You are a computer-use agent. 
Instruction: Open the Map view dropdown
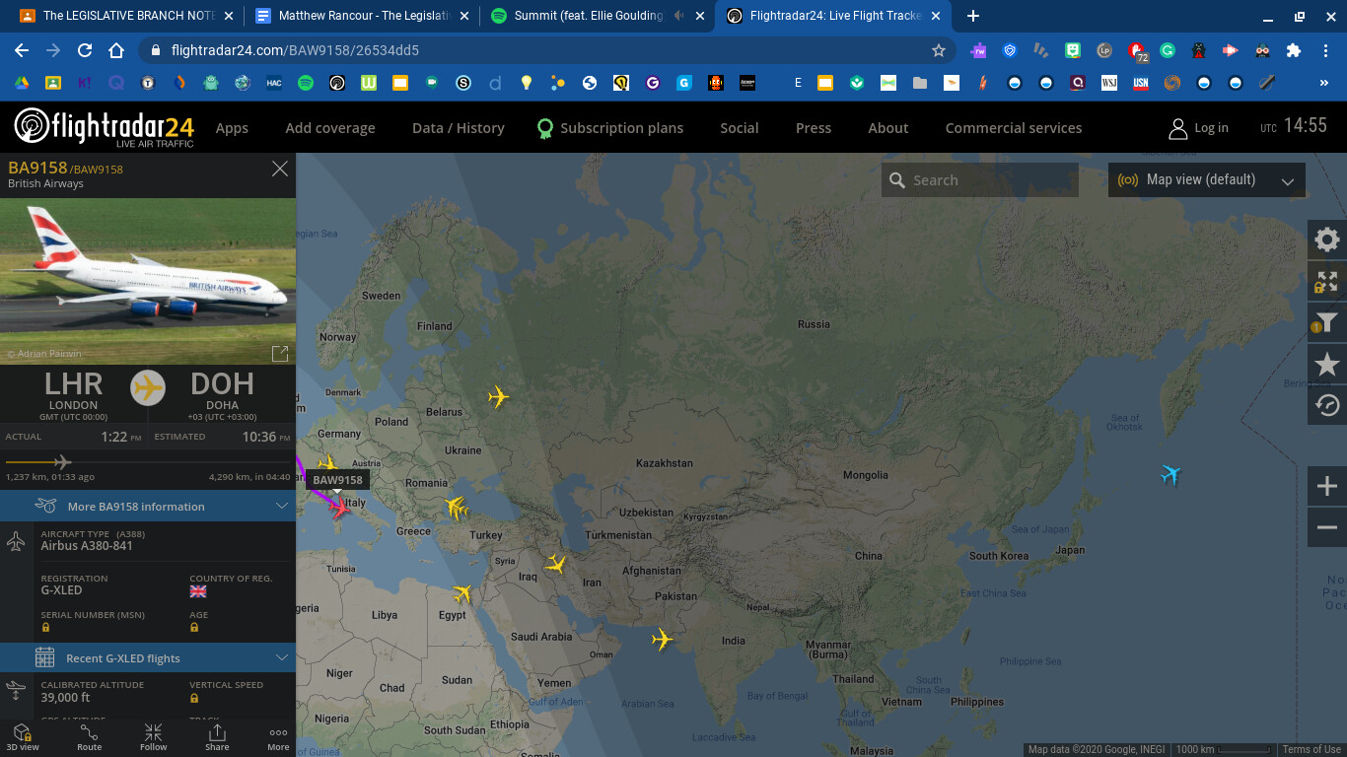coord(1207,180)
